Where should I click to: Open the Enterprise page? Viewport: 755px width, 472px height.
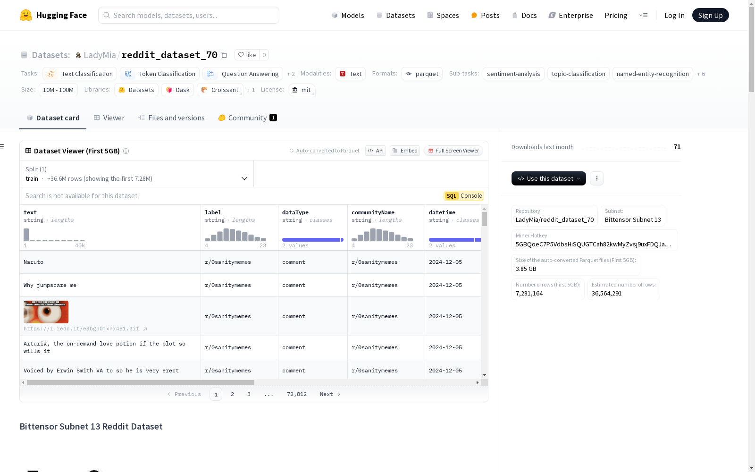point(570,15)
